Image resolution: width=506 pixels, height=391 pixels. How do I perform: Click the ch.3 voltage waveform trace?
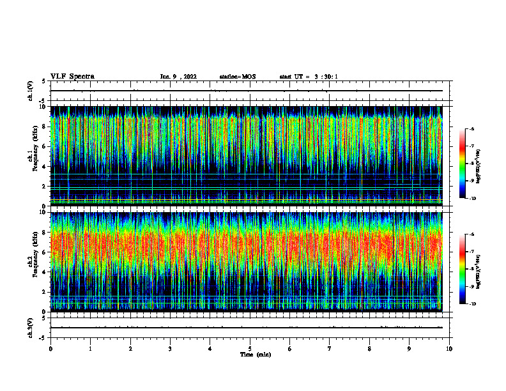coord(246,328)
